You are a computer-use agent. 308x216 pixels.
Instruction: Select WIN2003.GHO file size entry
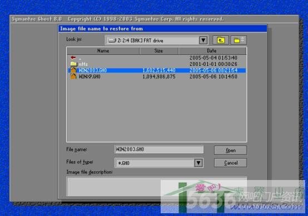click(159, 70)
